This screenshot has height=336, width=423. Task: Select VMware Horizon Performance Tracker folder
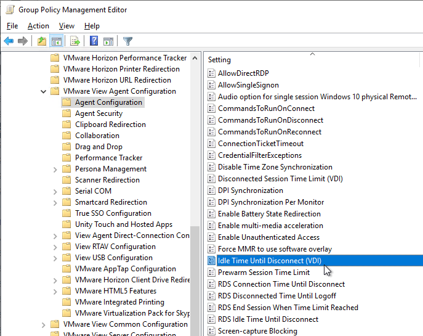click(x=125, y=58)
